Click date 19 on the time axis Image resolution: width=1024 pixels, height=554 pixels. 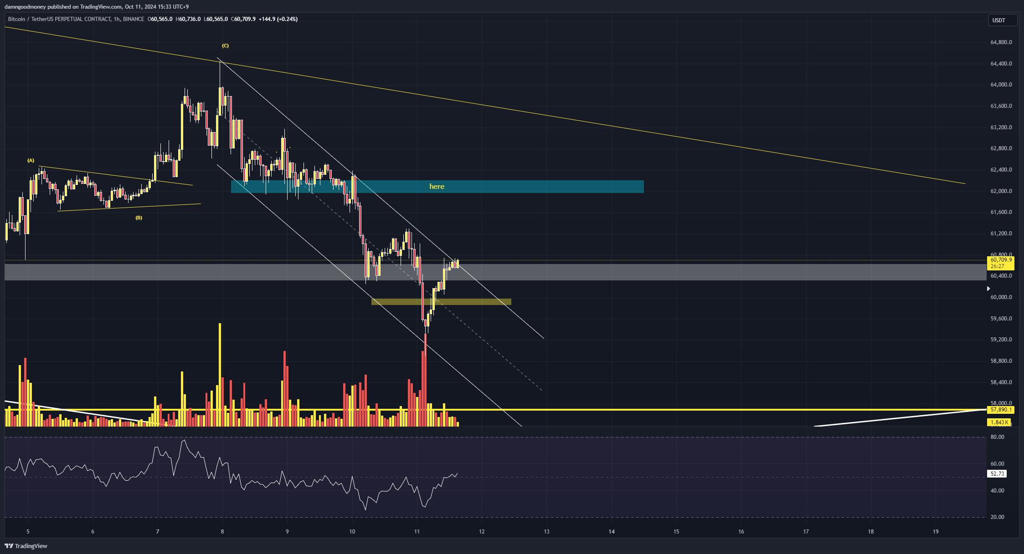point(936,532)
